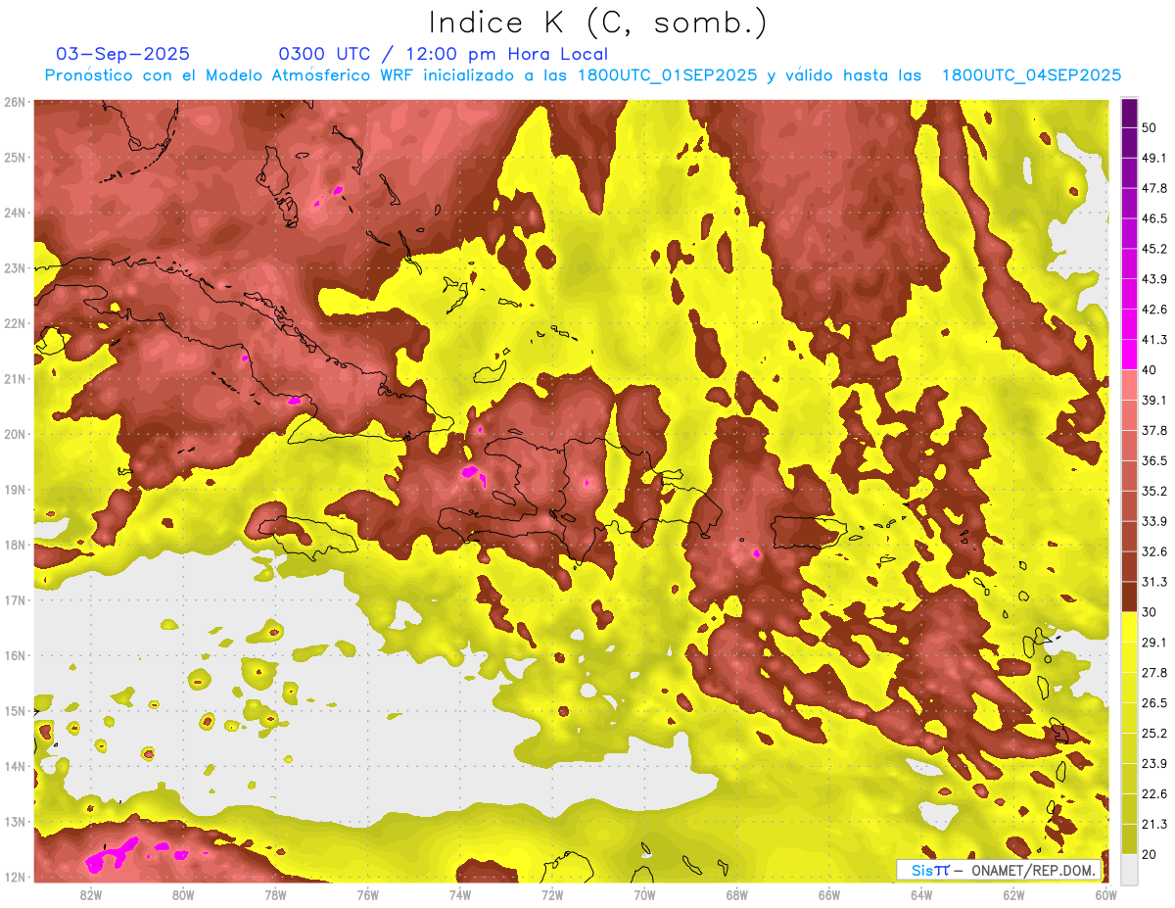Click the colorbar label "45.2"

(x=1154, y=249)
